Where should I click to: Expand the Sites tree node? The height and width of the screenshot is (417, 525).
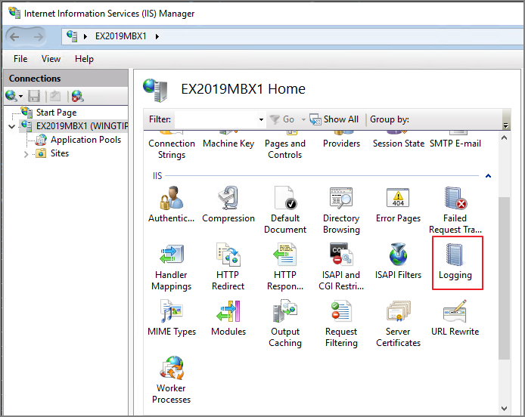point(26,154)
